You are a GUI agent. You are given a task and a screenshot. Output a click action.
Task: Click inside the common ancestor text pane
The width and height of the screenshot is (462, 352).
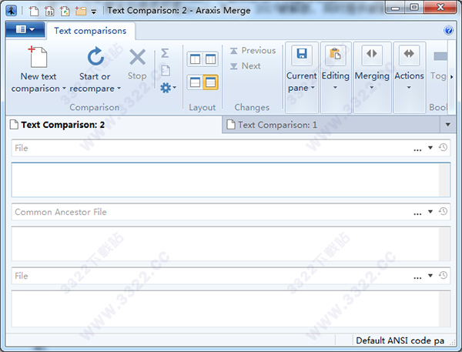click(225, 244)
